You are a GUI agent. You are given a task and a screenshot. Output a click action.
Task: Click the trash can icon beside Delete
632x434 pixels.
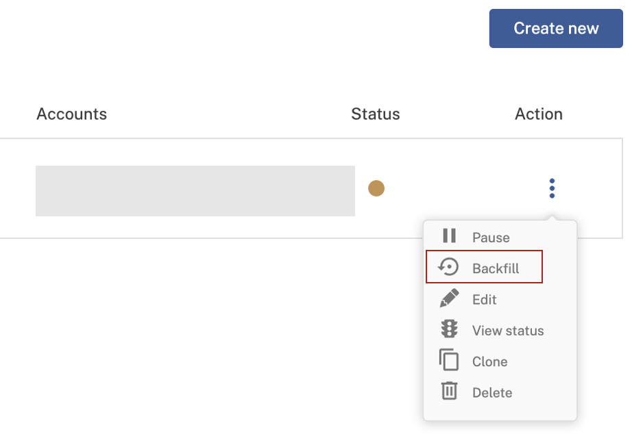(x=450, y=392)
